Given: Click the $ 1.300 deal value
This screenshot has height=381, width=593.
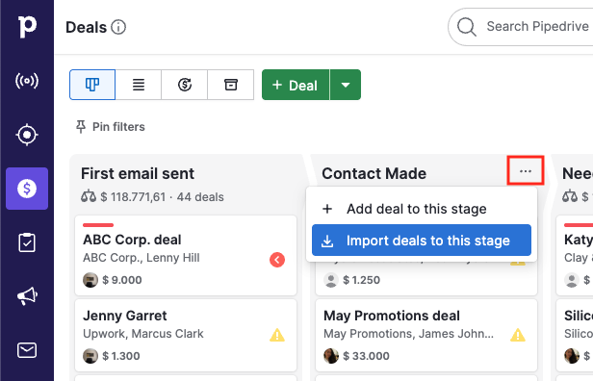Looking at the screenshot, I should pyautogui.click(x=121, y=356).
